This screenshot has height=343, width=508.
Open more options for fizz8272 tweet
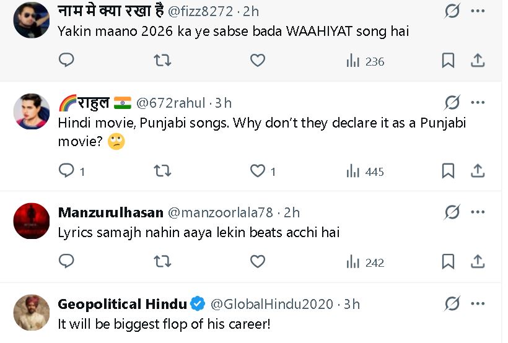tap(478, 11)
